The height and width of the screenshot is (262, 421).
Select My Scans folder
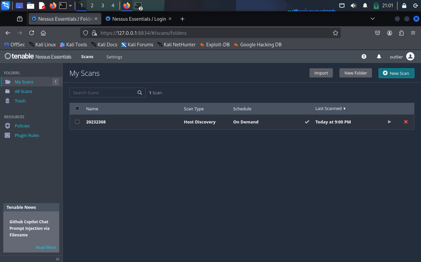pos(31,82)
